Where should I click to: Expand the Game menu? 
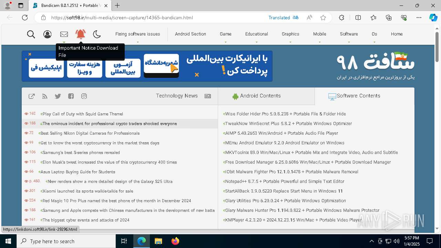coord(226,34)
